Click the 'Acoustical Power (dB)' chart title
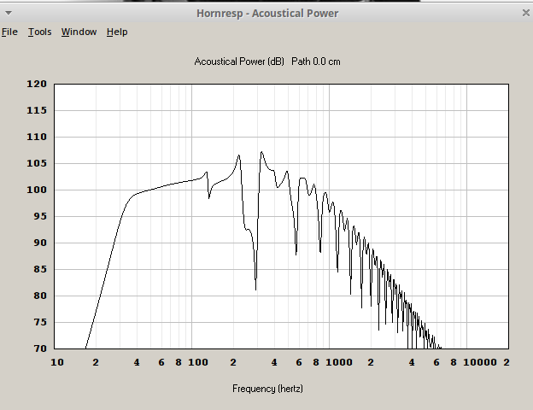533x410 pixels. tap(239, 61)
